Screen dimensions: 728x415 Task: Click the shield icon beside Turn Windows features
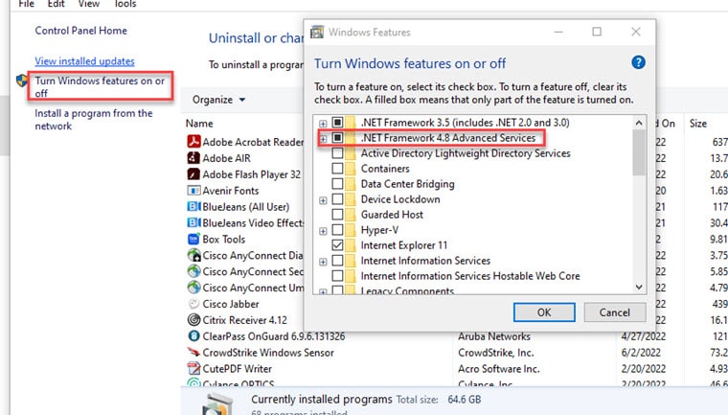click(22, 81)
